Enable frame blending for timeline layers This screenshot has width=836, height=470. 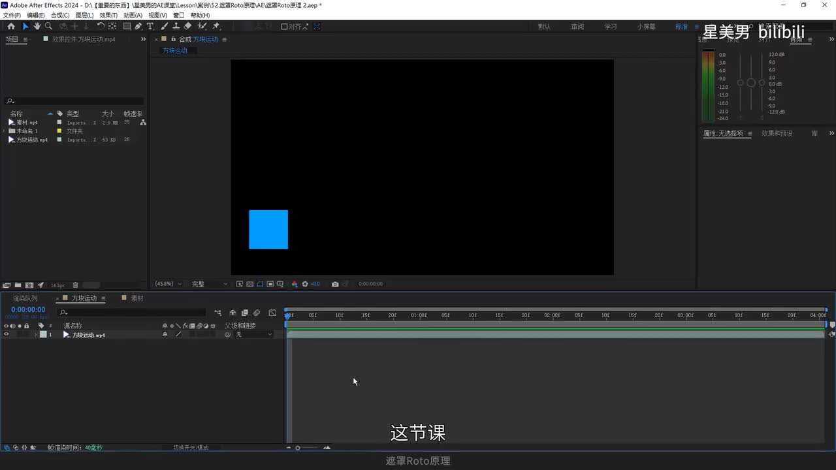tap(245, 313)
